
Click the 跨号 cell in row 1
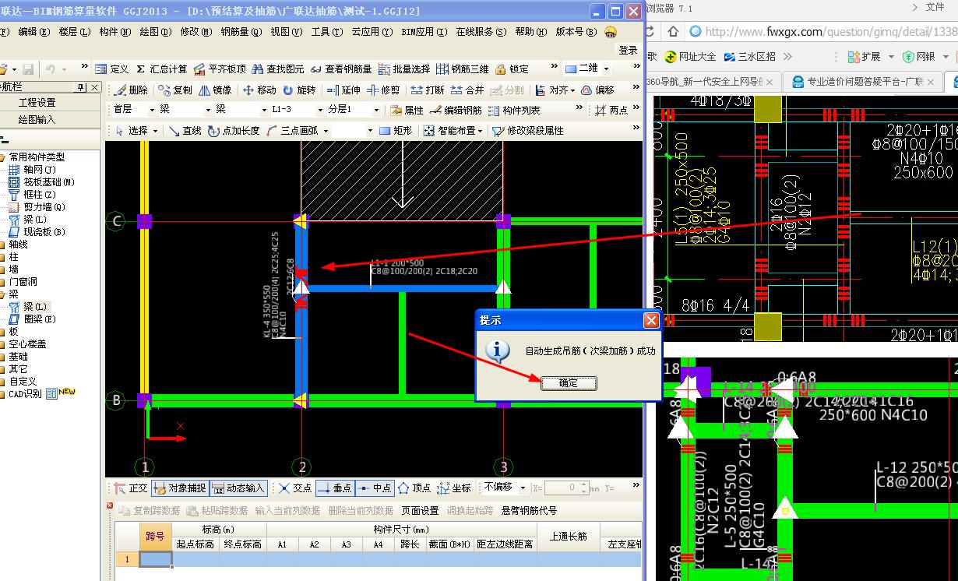(155, 559)
